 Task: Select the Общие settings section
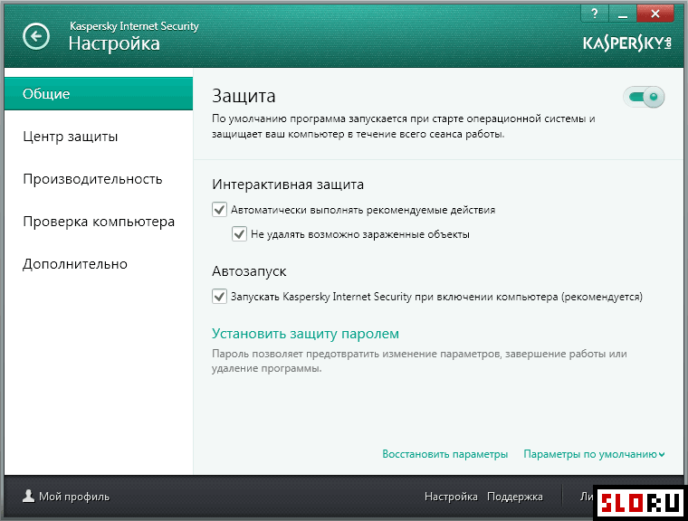click(x=99, y=93)
